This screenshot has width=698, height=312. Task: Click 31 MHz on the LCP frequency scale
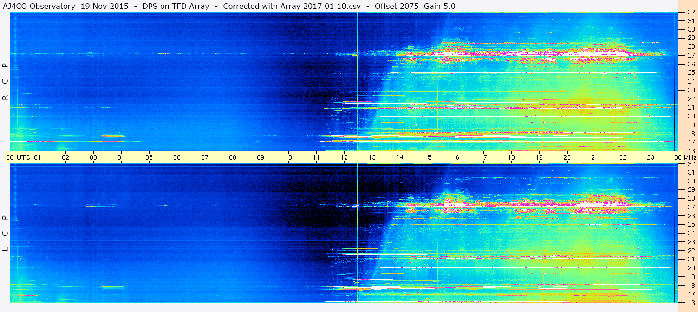691,172
